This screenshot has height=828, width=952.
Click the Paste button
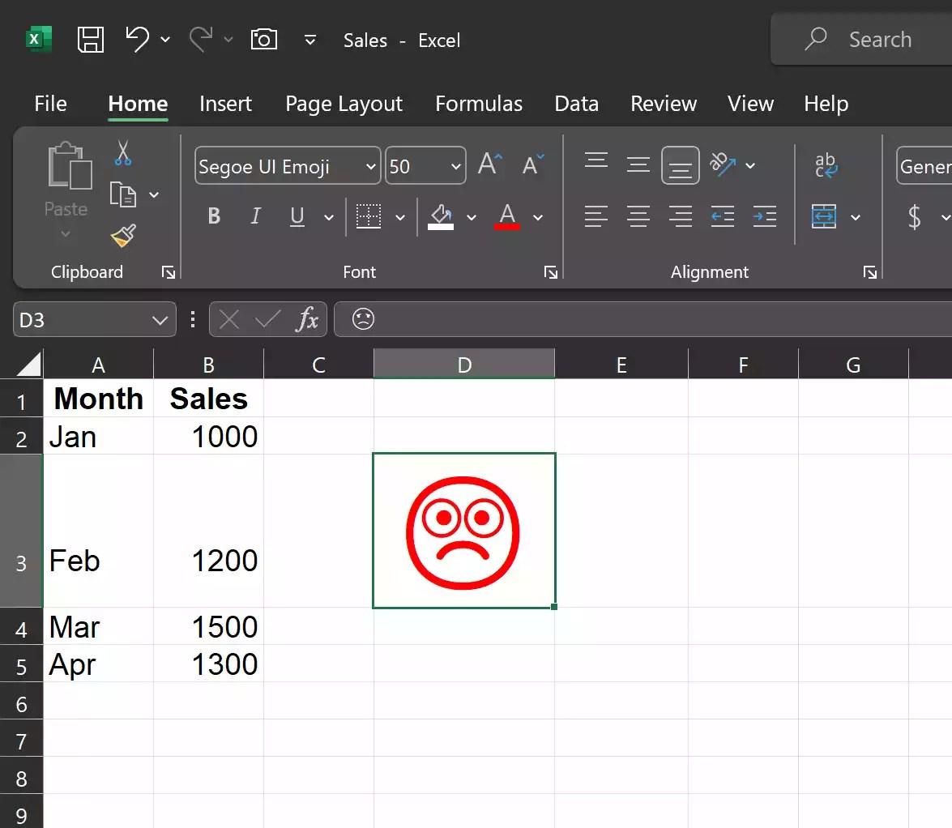click(66, 178)
